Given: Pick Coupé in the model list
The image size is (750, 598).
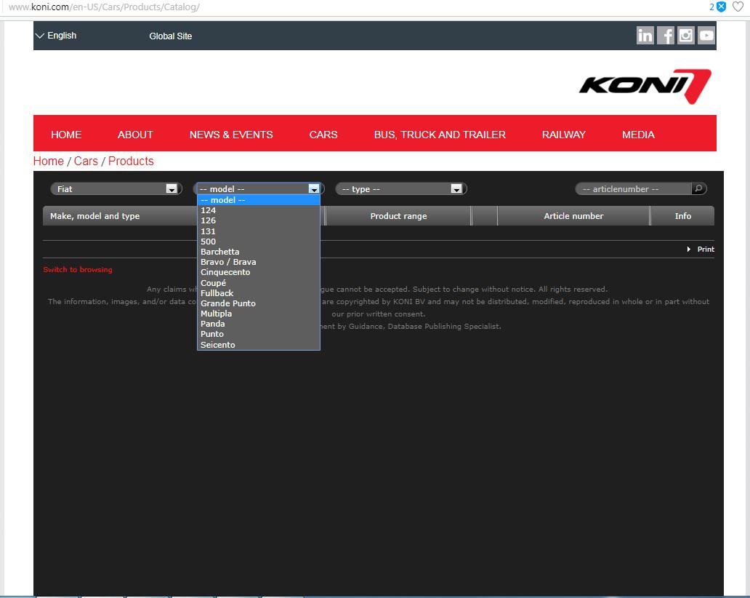Looking at the screenshot, I should [258, 283].
